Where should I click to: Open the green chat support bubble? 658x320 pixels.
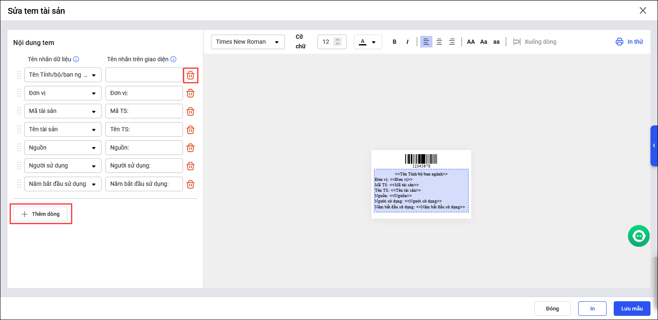[638, 236]
